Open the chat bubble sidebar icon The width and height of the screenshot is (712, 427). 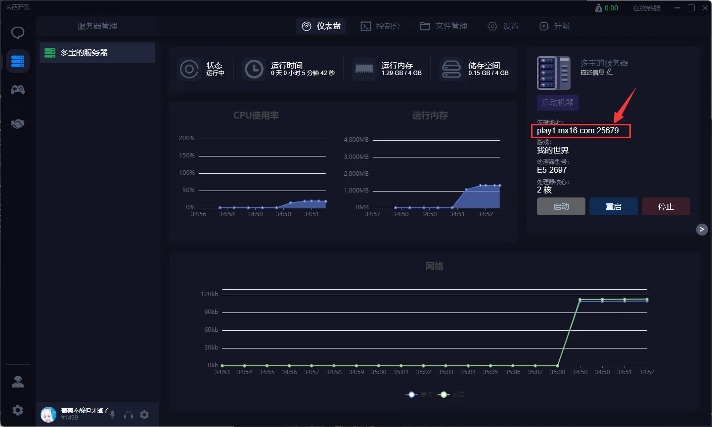tap(18, 33)
